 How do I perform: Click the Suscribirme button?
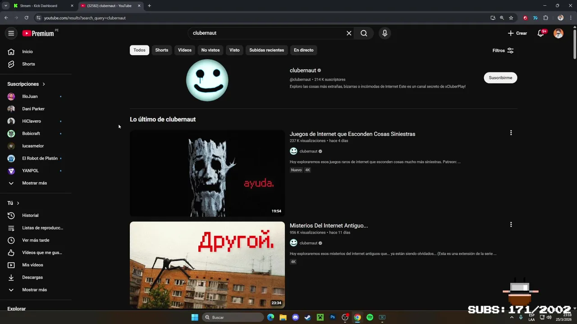pyautogui.click(x=500, y=78)
